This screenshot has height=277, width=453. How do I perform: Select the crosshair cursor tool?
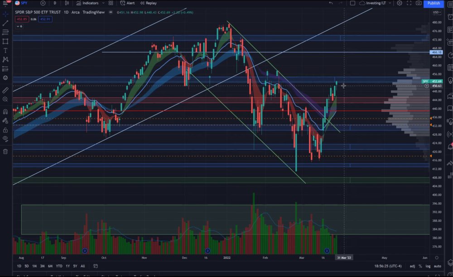coord(5,14)
